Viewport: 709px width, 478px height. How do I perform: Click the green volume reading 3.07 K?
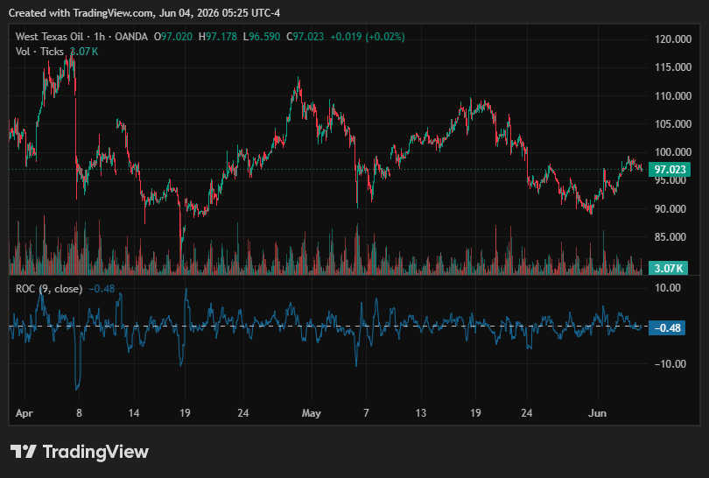[x=84, y=52]
